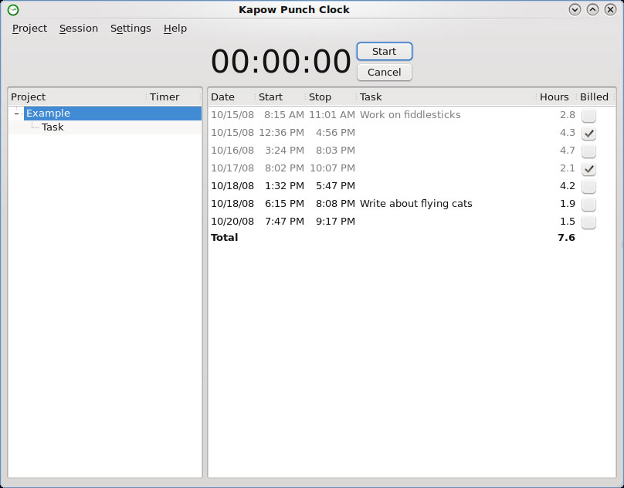This screenshot has width=624, height=488.
Task: Open the Help menu
Action: pyautogui.click(x=175, y=29)
